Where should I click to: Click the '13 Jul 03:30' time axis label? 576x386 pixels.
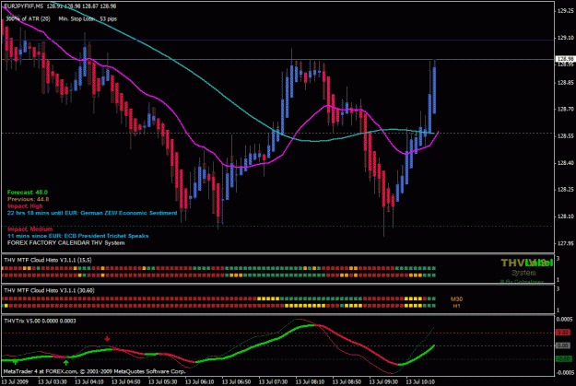pos(53,382)
